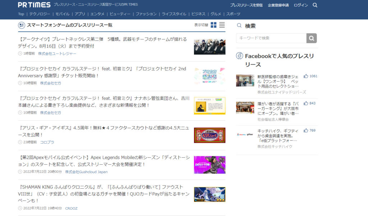Click 株式会社セガ link under ナナホシ管弦楽団 article
368x216 pixels.
[50, 112]
